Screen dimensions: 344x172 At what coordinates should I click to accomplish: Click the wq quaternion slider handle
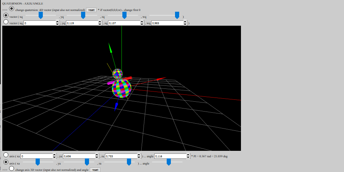tap(177, 15)
